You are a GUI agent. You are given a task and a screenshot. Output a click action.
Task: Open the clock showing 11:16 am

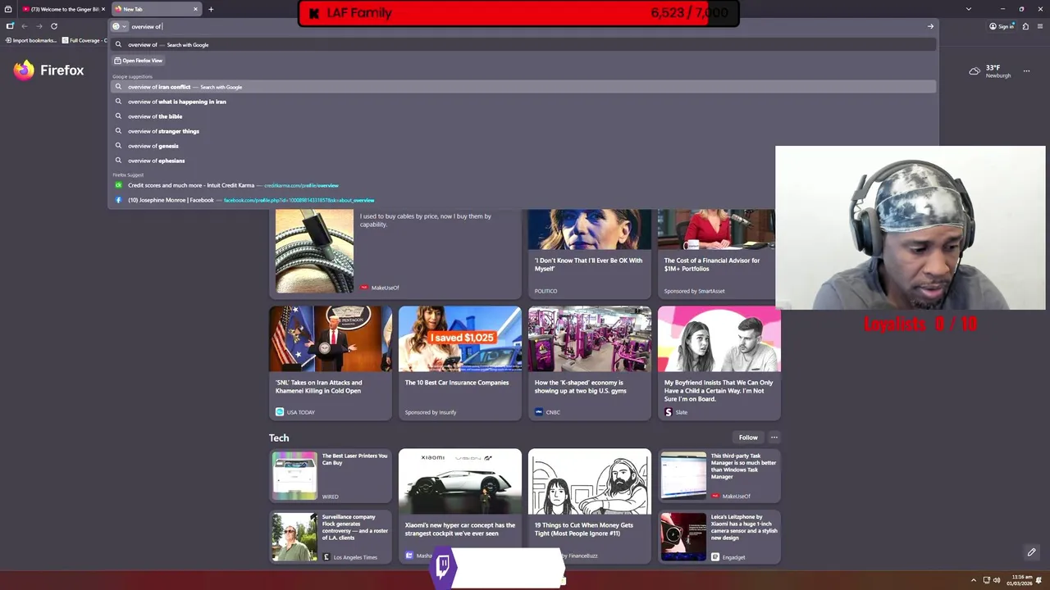[1021, 580]
